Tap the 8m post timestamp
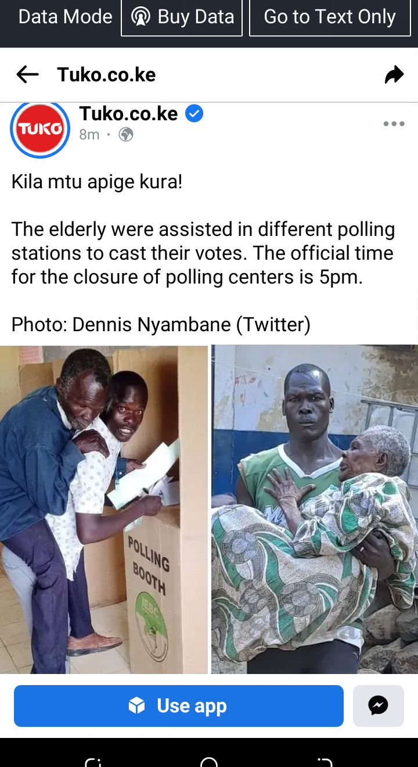Image resolution: width=418 pixels, height=767 pixels. click(89, 135)
